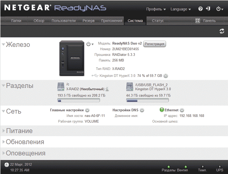Click the logout door icon
The width and height of the screenshot is (228, 174).
pyautogui.click(x=208, y=9)
